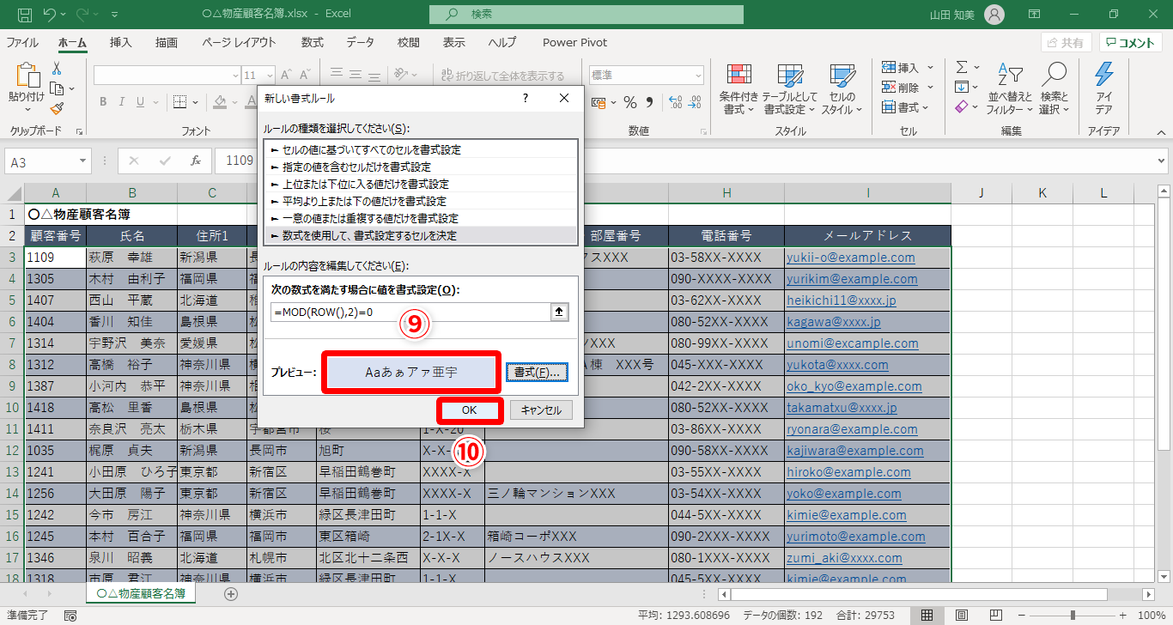The height and width of the screenshot is (625, 1173).
Task: Click the Copy icon in clipboard group
Action: point(57,88)
